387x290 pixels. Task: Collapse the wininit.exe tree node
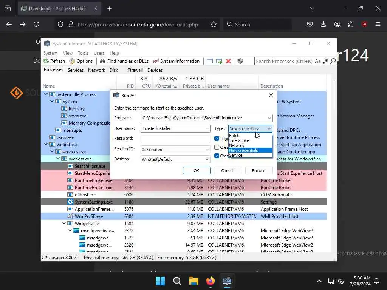[46, 144]
